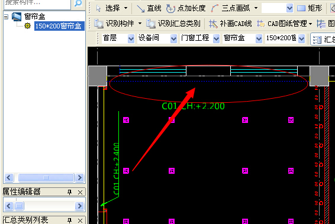The image size is (335, 224).
Task: Open the 门窗工程 category dropdown
Action: coord(216,38)
